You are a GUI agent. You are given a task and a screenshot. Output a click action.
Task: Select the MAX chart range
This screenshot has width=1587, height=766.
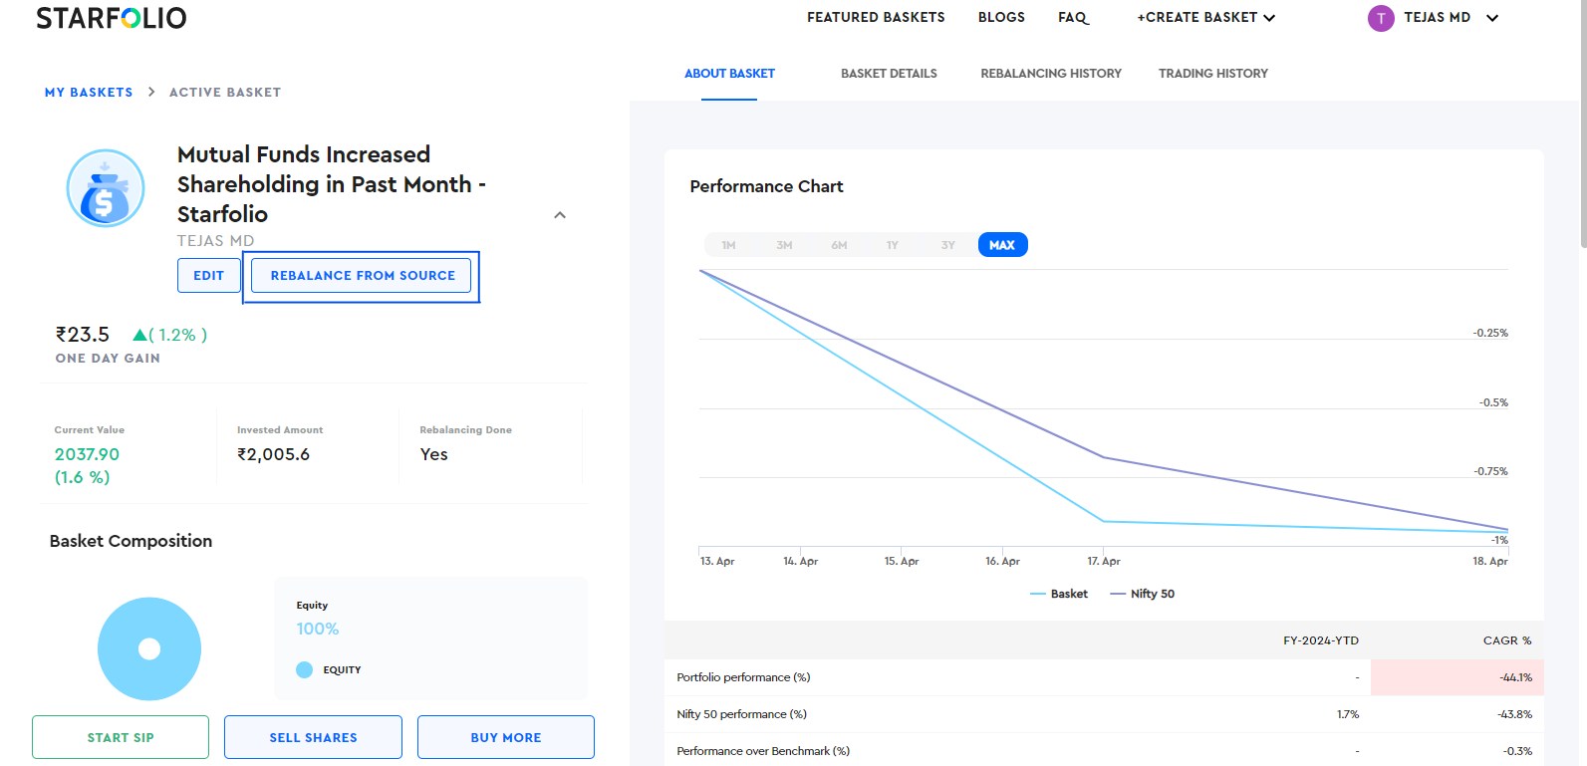(1002, 245)
